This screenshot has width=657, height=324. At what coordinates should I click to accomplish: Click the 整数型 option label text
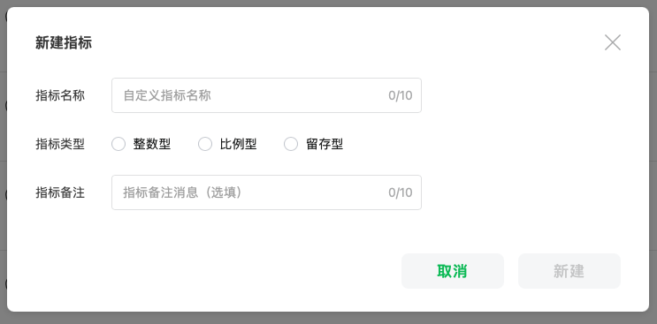(x=152, y=144)
